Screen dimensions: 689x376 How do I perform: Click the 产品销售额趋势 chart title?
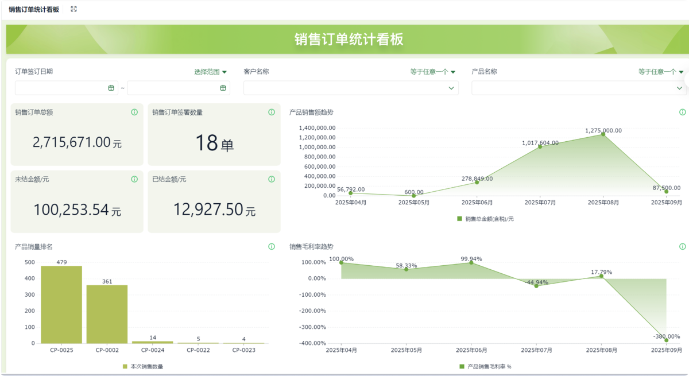pos(311,113)
